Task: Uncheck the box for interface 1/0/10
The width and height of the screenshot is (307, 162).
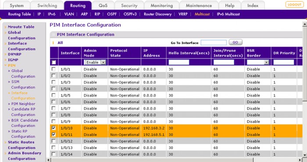Action: point(54,128)
